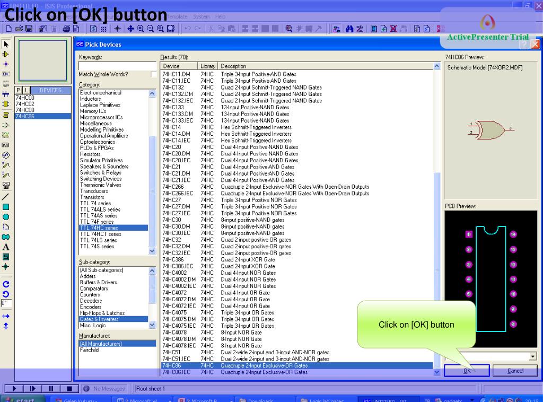Click the Category list scroll-up arrow
The image size is (543, 402).
click(152, 93)
